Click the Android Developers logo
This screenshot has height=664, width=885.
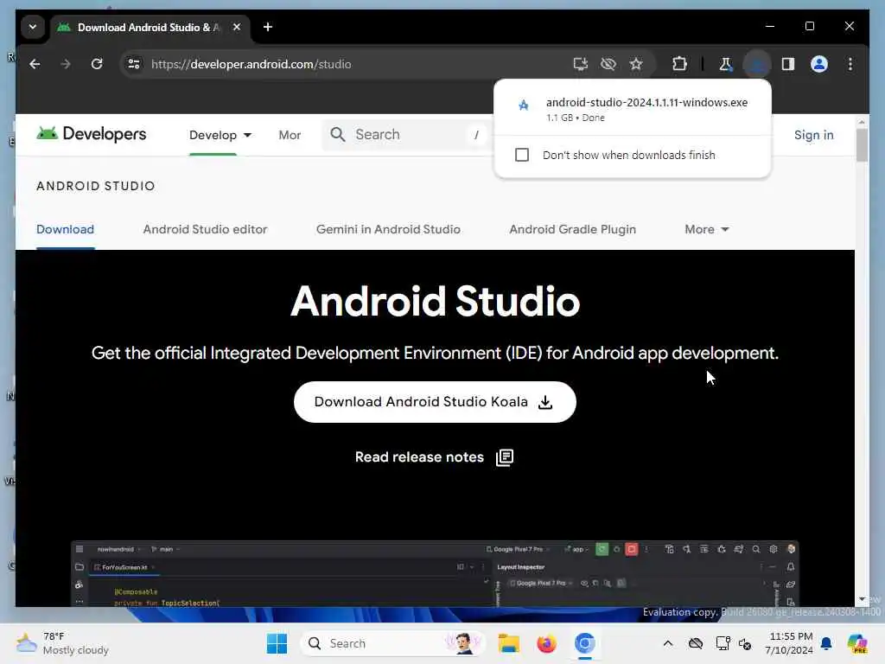(92, 134)
